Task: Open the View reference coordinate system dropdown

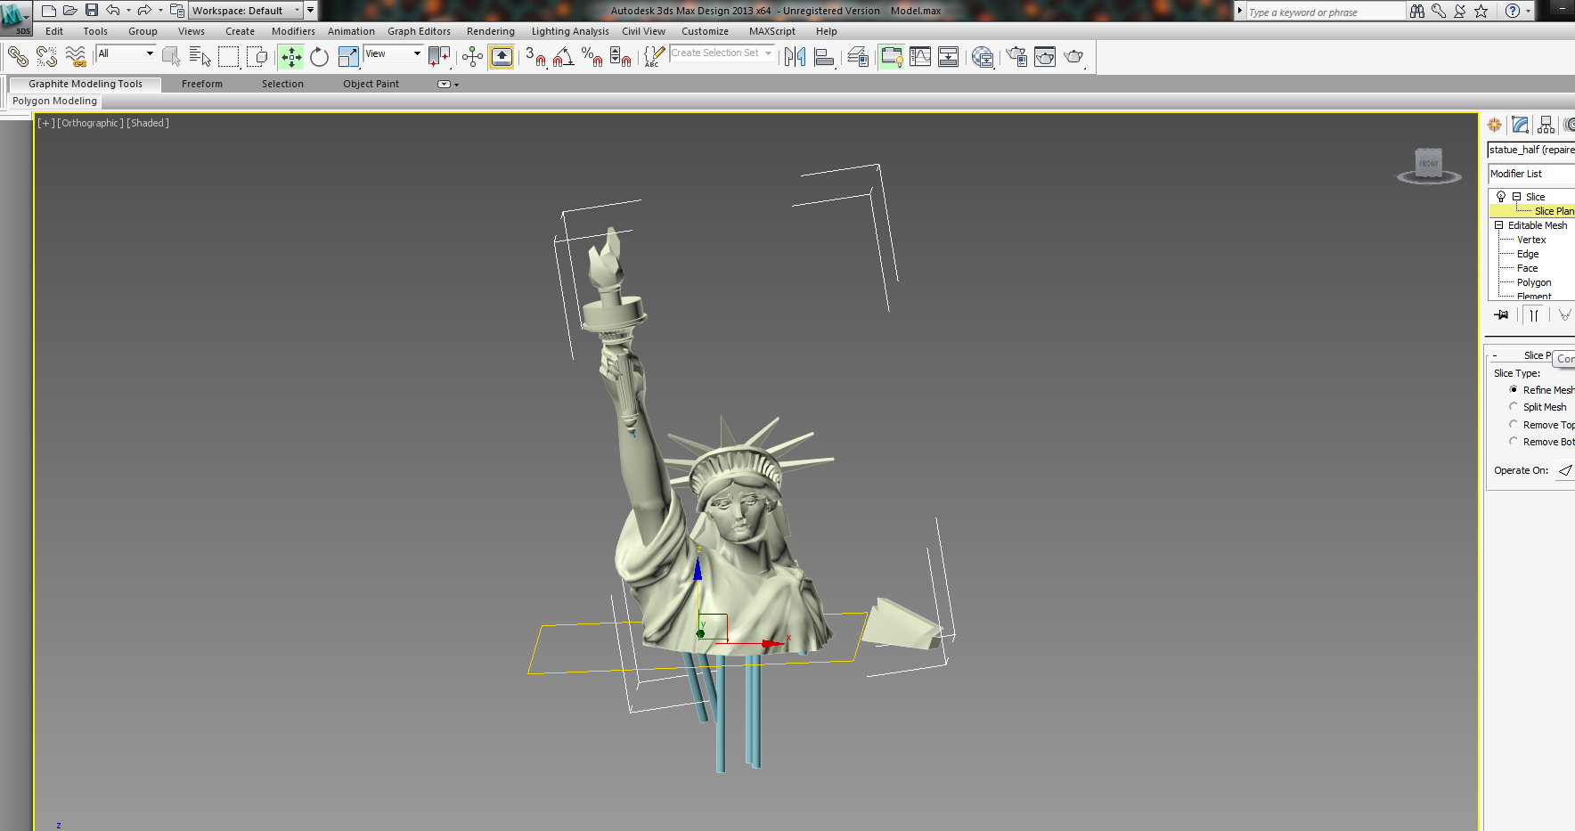Action: [x=415, y=53]
